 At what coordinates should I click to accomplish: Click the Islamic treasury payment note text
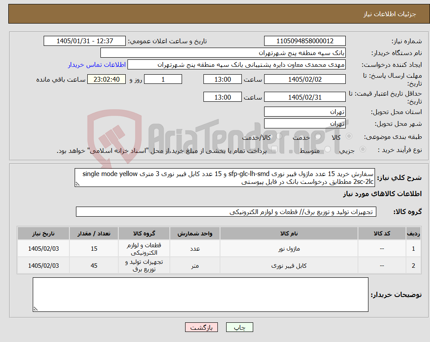[x=162, y=151]
